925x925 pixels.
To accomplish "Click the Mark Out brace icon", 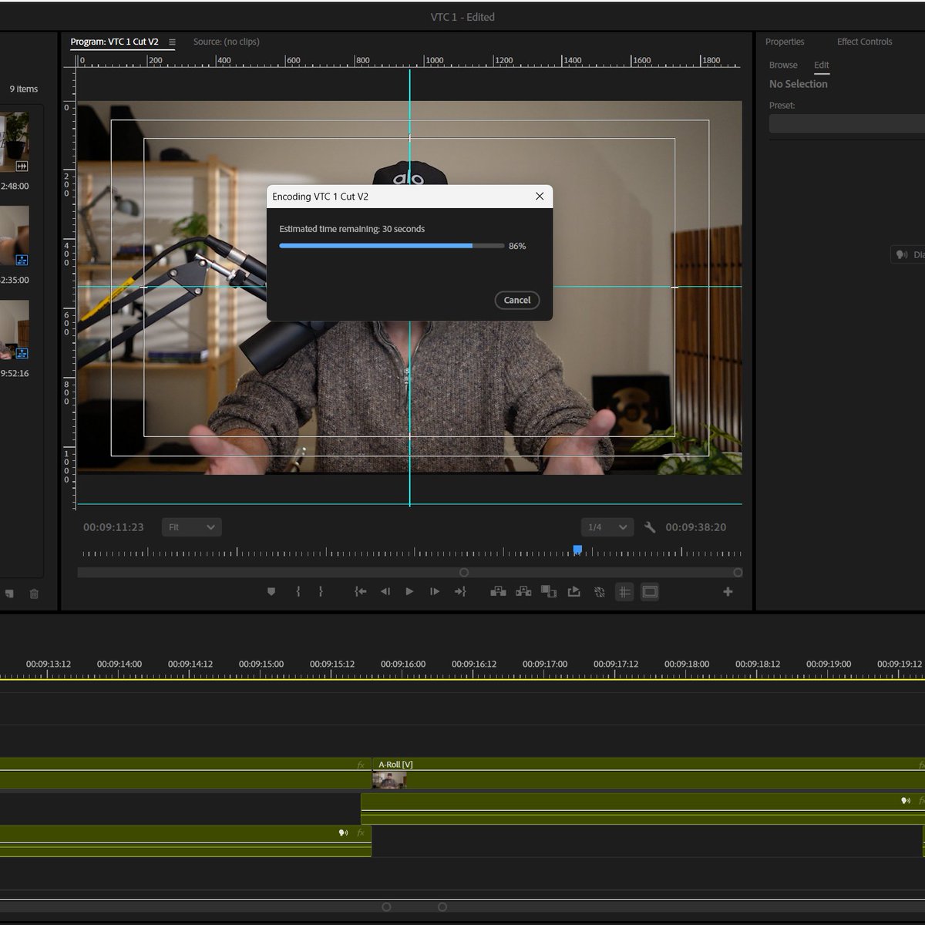I will [321, 592].
